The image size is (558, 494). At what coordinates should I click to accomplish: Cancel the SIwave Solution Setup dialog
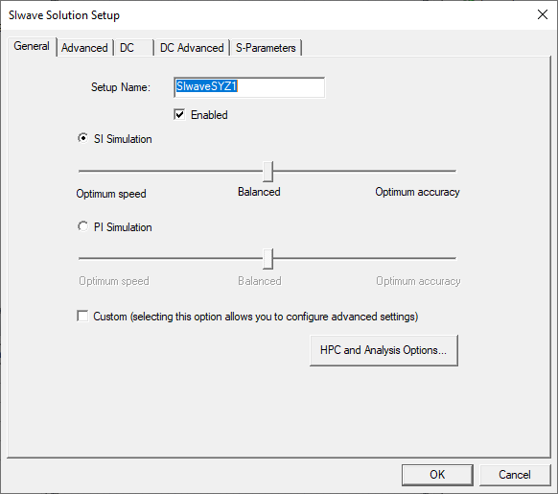coord(515,475)
